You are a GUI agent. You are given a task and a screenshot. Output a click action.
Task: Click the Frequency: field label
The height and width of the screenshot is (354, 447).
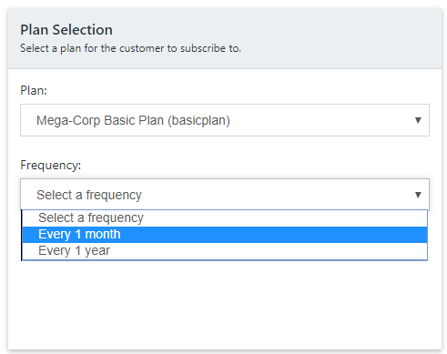[50, 166]
